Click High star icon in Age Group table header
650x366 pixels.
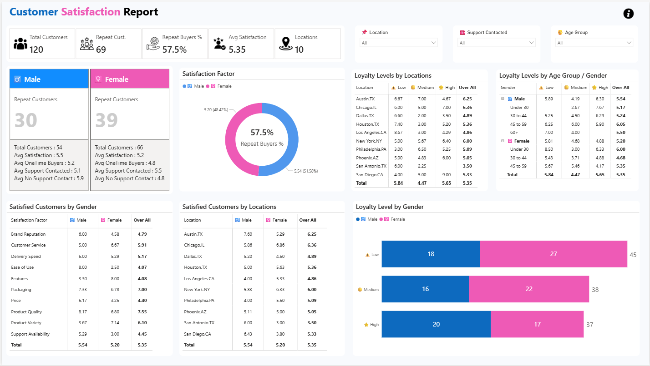tap(594, 88)
